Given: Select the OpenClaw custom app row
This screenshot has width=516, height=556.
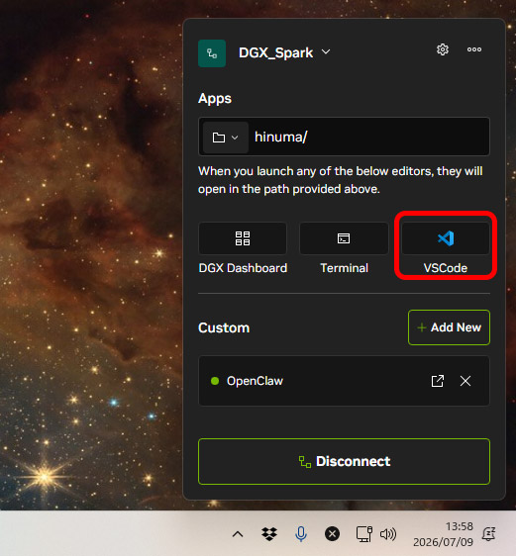Looking at the screenshot, I should [x=344, y=381].
